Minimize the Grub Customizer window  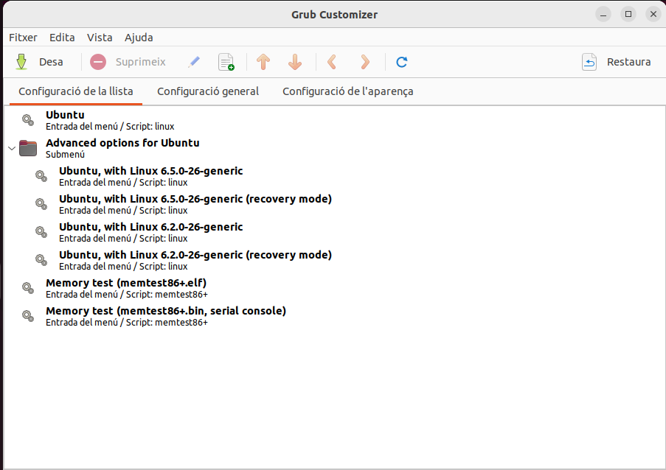pos(603,15)
